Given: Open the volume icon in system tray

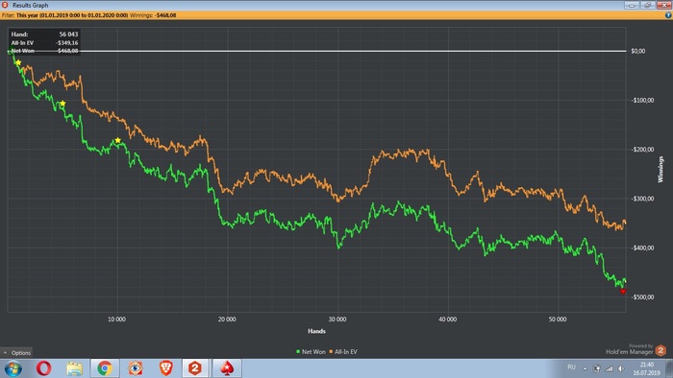Looking at the screenshot, I should coord(621,368).
